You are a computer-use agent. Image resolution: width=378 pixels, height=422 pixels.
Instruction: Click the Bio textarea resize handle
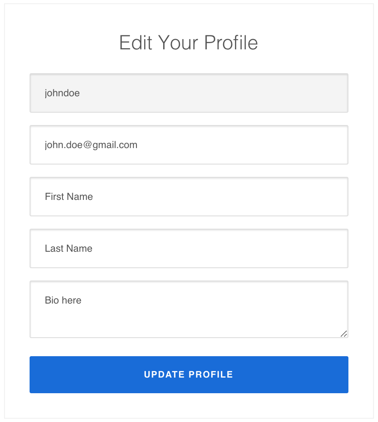(x=344, y=334)
